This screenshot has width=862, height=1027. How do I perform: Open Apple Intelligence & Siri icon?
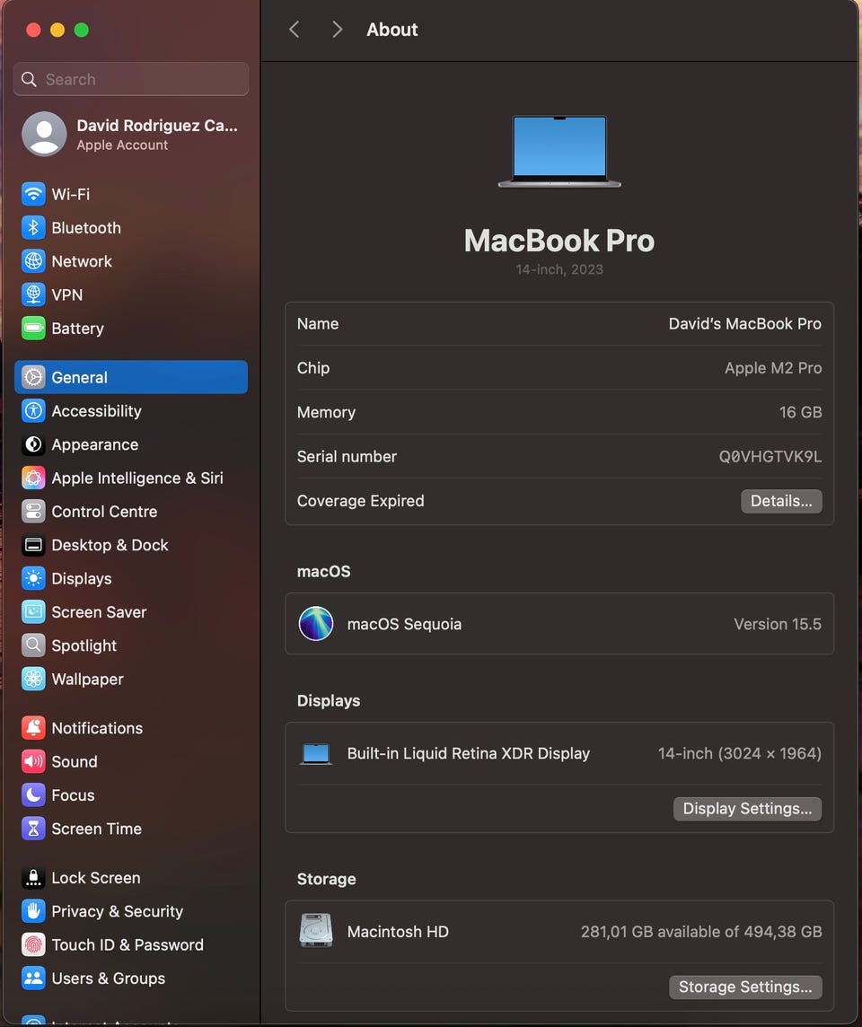coord(33,478)
